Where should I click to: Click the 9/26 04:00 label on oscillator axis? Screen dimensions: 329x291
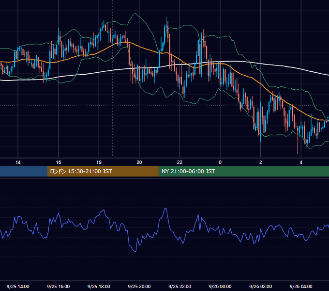[x=301, y=286]
